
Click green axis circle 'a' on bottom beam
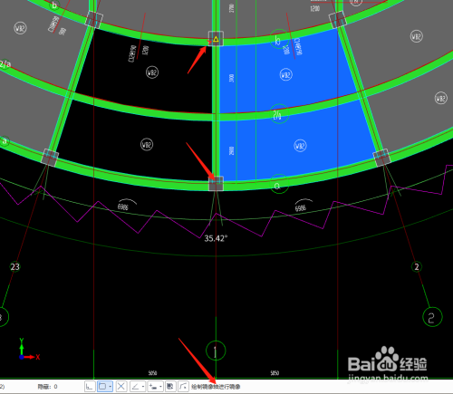[x=278, y=185]
